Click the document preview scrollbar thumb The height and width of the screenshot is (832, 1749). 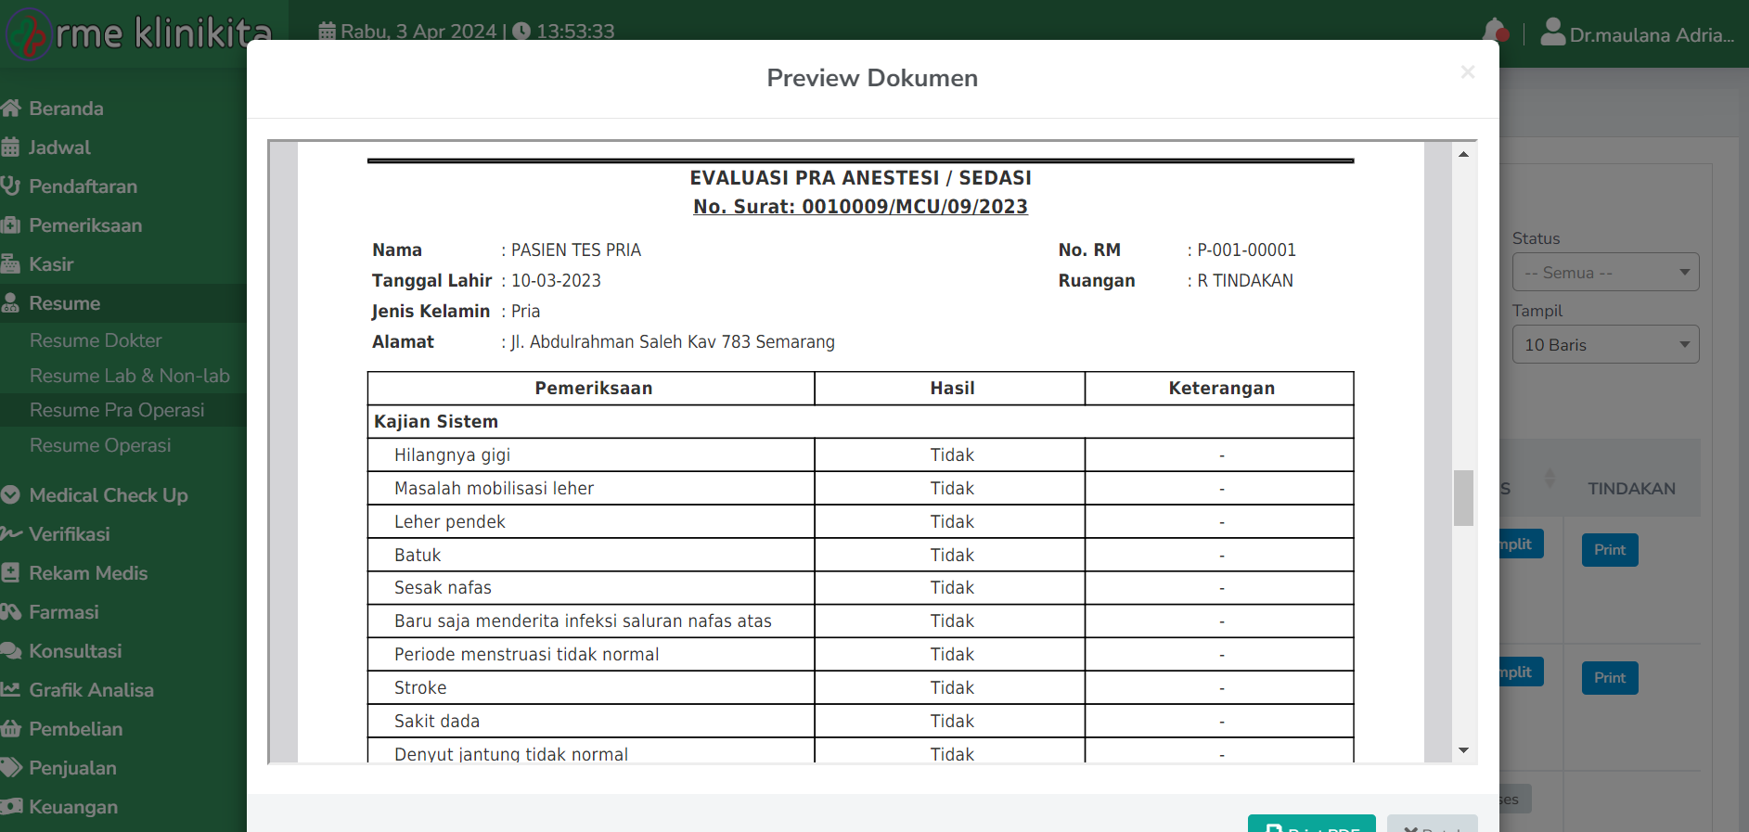[1463, 498]
